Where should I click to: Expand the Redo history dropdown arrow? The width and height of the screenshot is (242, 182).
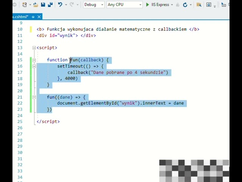tap(78, 5)
